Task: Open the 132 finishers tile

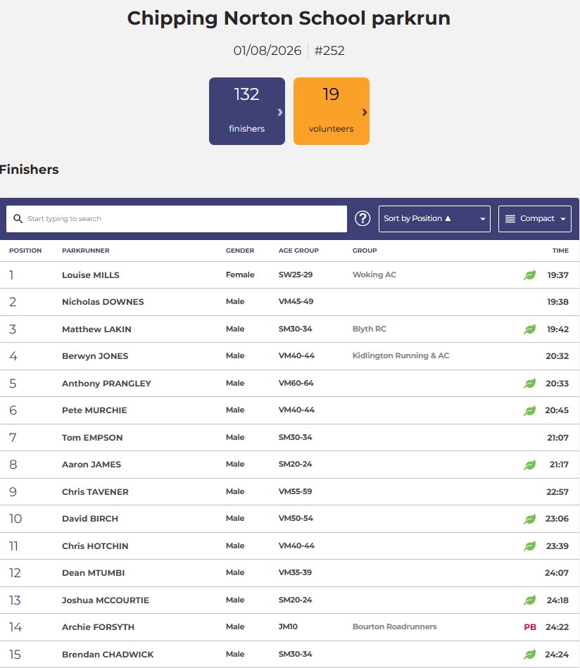Action: tap(247, 111)
